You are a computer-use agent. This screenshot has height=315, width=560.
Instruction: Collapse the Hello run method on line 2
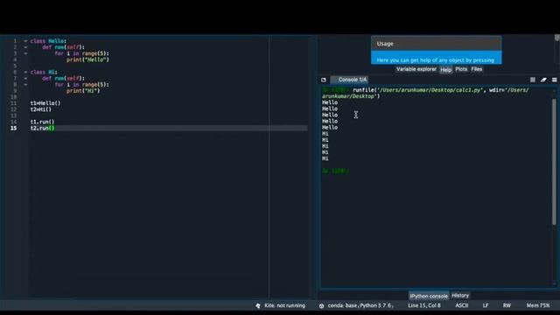coord(25,47)
